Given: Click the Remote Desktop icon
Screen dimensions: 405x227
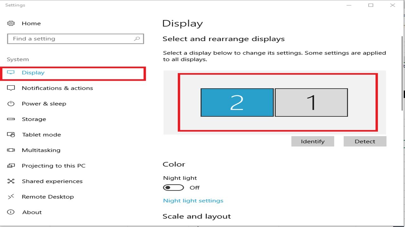Looking at the screenshot, I should [x=11, y=197].
